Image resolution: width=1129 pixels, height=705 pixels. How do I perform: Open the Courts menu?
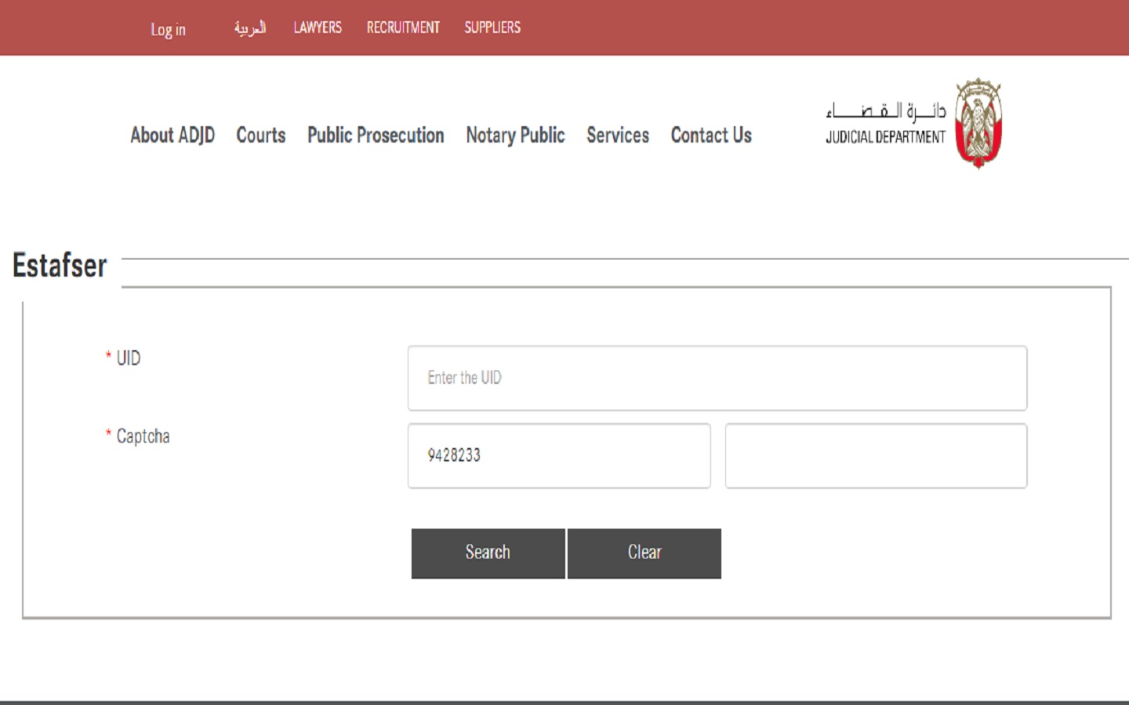260,136
